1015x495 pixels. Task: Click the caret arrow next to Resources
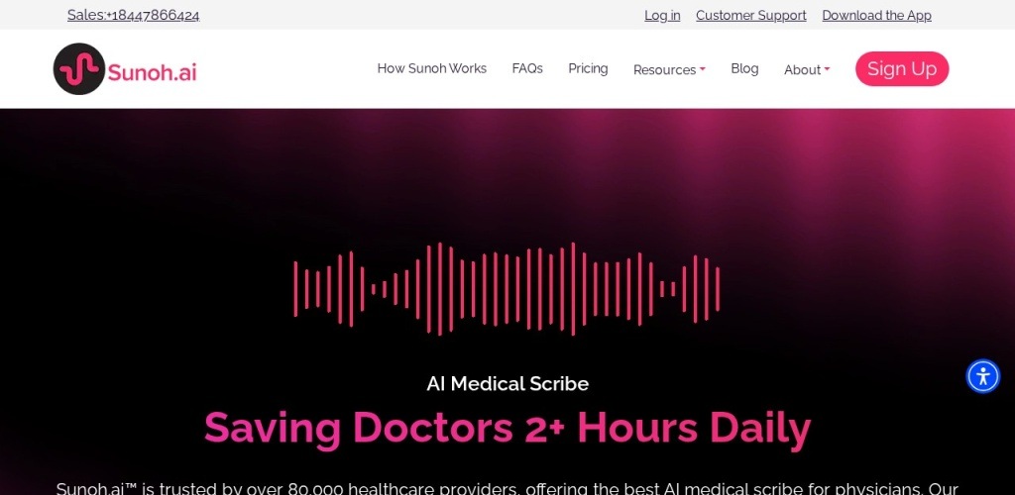pyautogui.click(x=703, y=69)
